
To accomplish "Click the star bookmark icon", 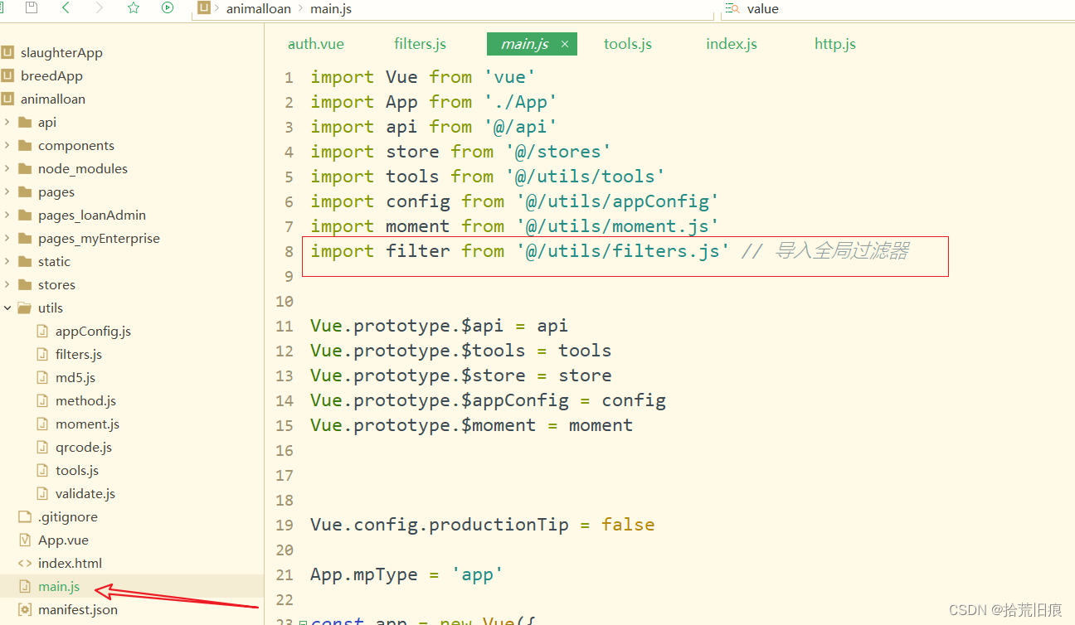I will click(x=134, y=8).
